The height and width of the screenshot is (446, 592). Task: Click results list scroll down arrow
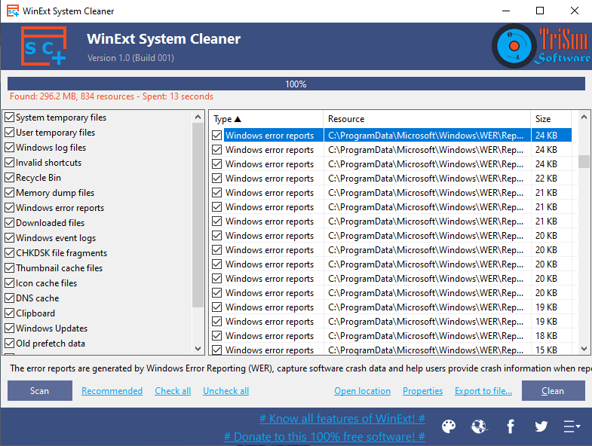[x=584, y=349]
